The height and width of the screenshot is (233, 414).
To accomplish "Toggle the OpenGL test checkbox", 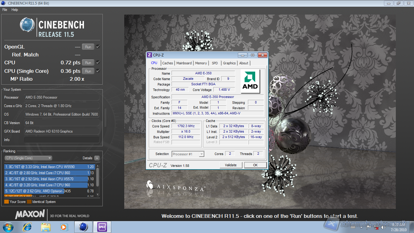I will pyautogui.click(x=98, y=47).
